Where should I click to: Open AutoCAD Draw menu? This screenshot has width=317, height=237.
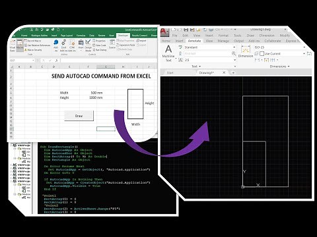(x=250, y=36)
